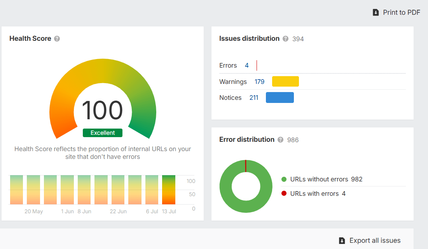Select the 13 Jul history bar
428x249 pixels.
coord(168,190)
